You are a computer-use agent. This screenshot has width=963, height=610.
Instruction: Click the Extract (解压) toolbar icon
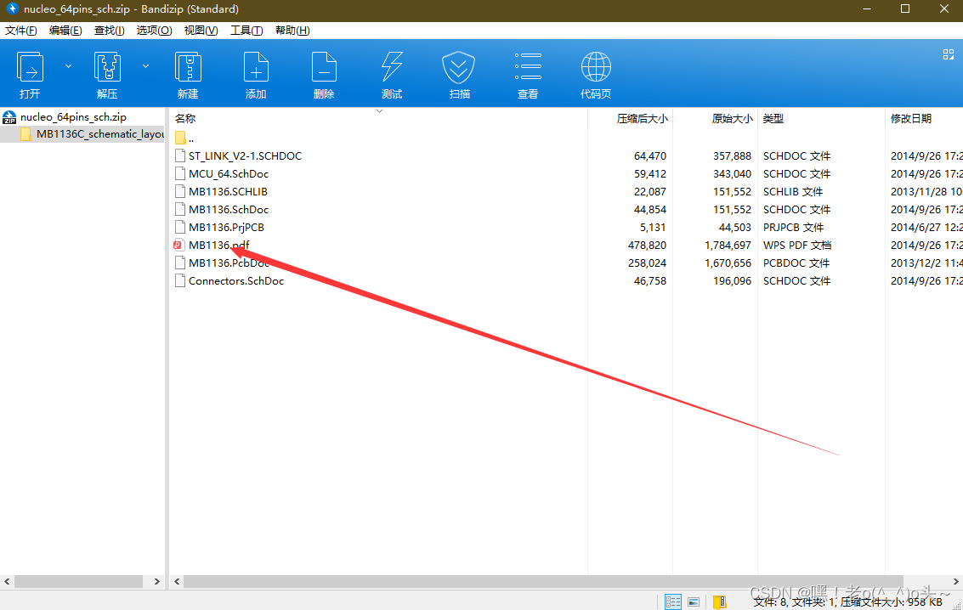(x=107, y=67)
